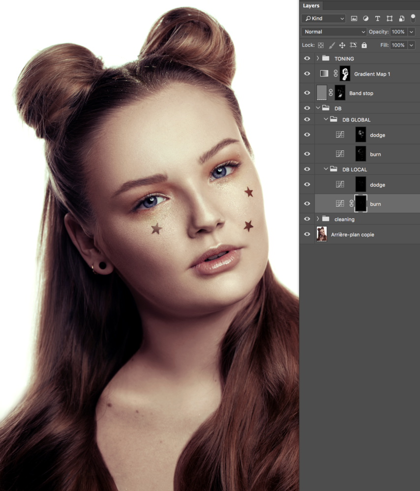Select the cleaning group name
The height and width of the screenshot is (491, 420).
point(344,219)
